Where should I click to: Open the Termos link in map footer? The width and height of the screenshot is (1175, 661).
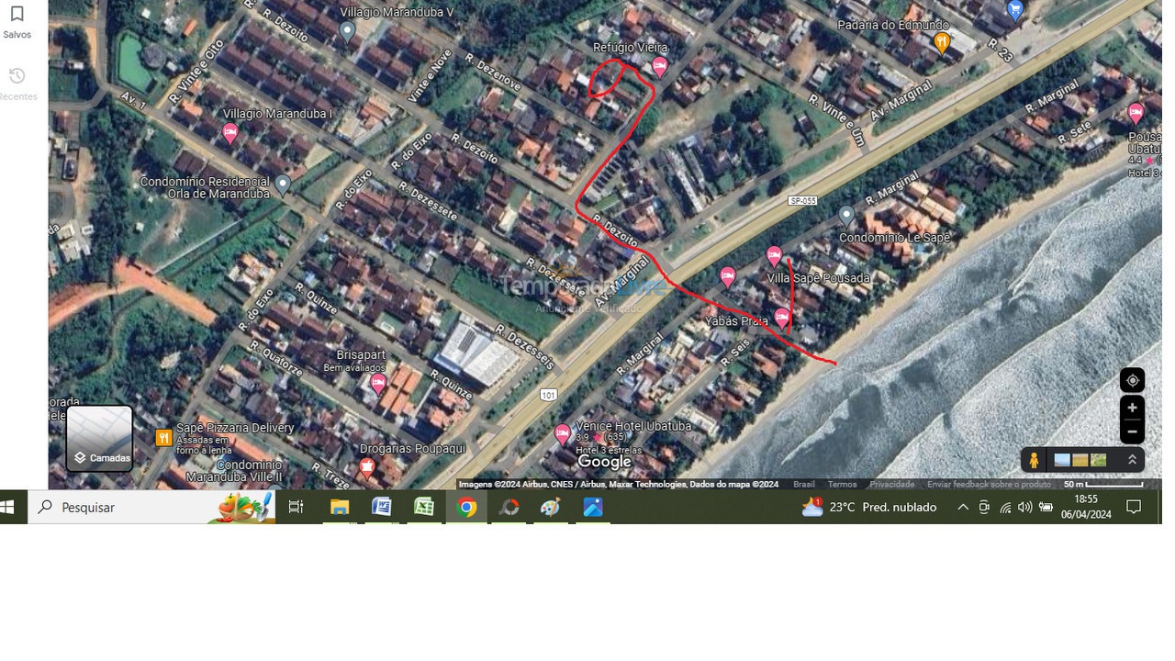point(842,485)
